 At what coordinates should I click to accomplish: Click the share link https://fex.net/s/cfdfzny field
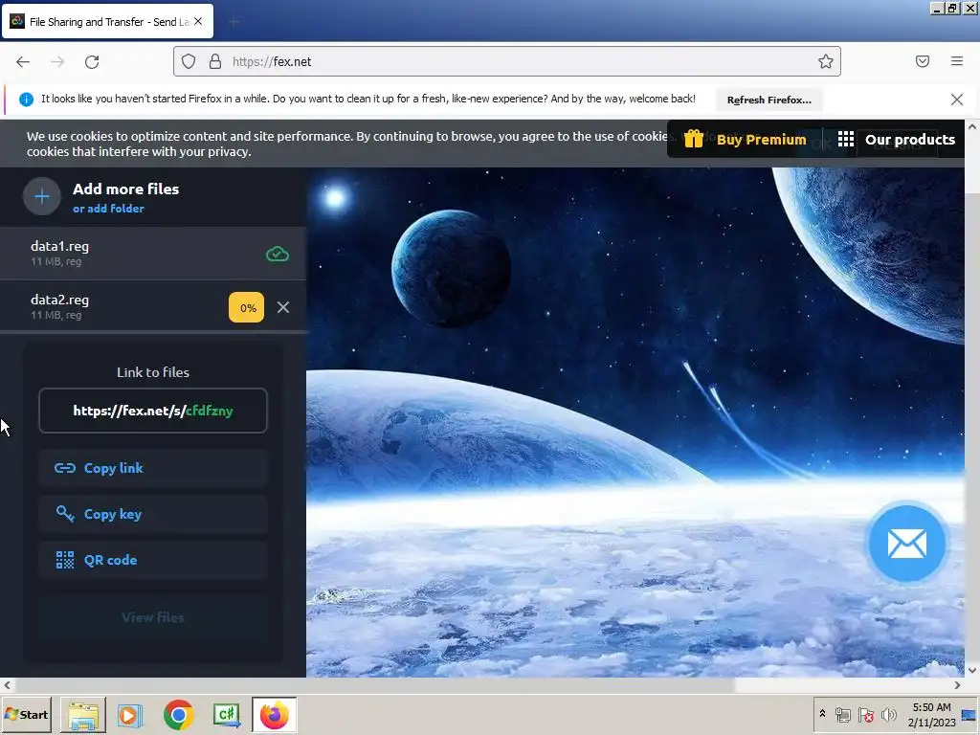(x=153, y=411)
